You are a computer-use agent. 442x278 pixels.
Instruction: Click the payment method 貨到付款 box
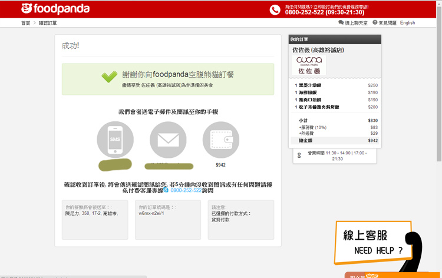click(241, 220)
